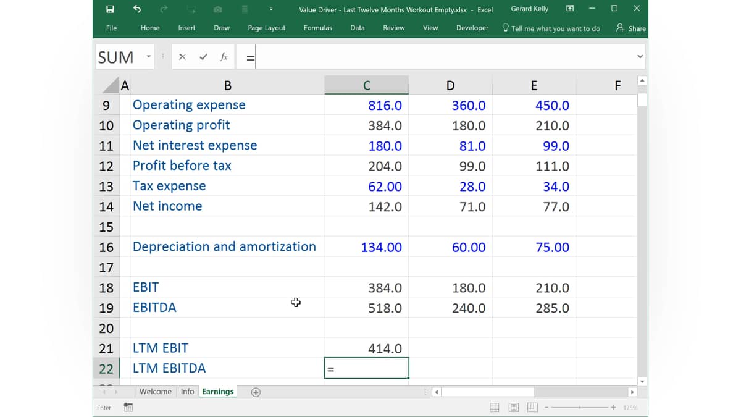Open the Draw ribbon tab
Image resolution: width=741 pixels, height=417 pixels.
click(x=222, y=28)
